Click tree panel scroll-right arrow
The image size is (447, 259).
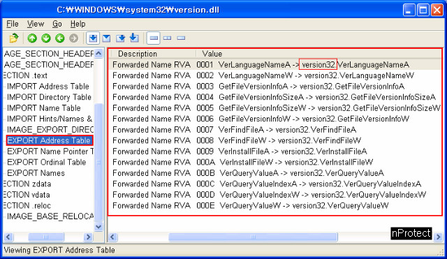coord(89,237)
